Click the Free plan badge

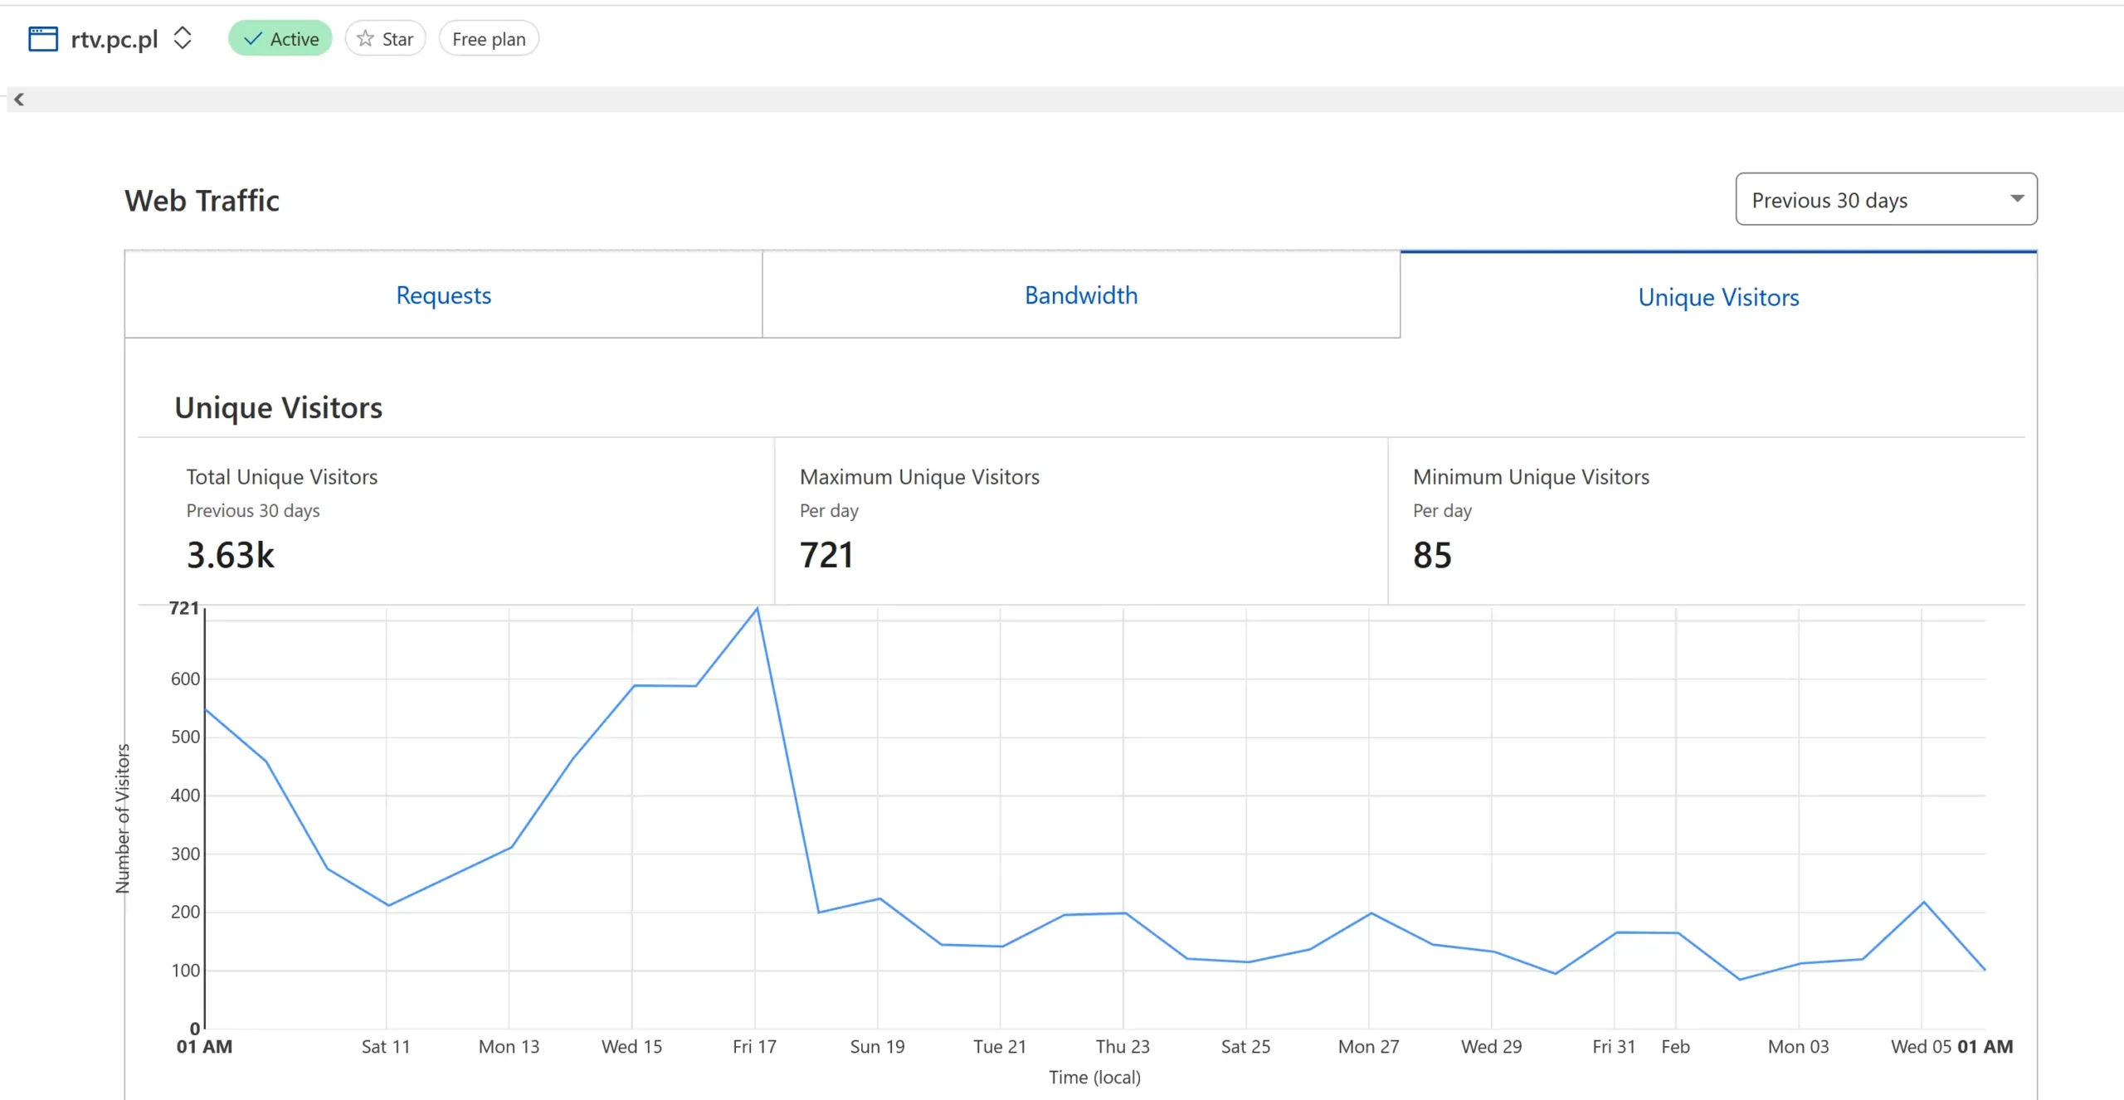489,39
